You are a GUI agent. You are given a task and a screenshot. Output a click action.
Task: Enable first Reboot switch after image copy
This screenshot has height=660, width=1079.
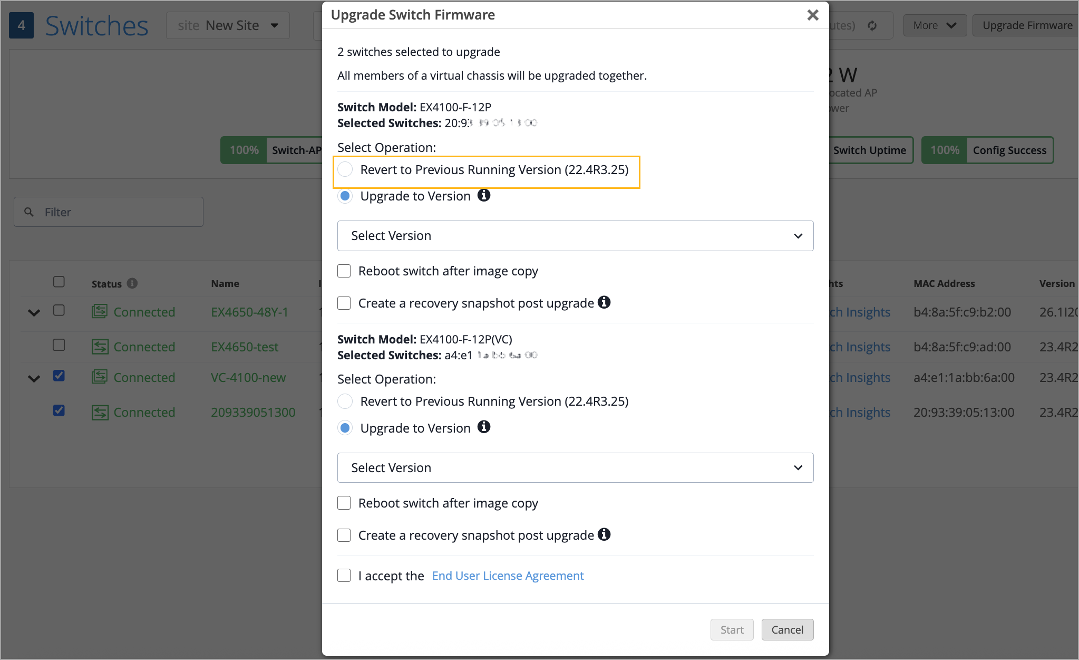point(344,271)
